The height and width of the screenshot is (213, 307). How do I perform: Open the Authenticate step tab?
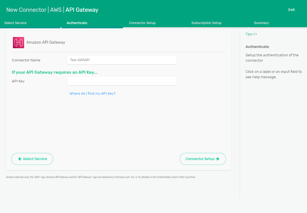coord(77,23)
